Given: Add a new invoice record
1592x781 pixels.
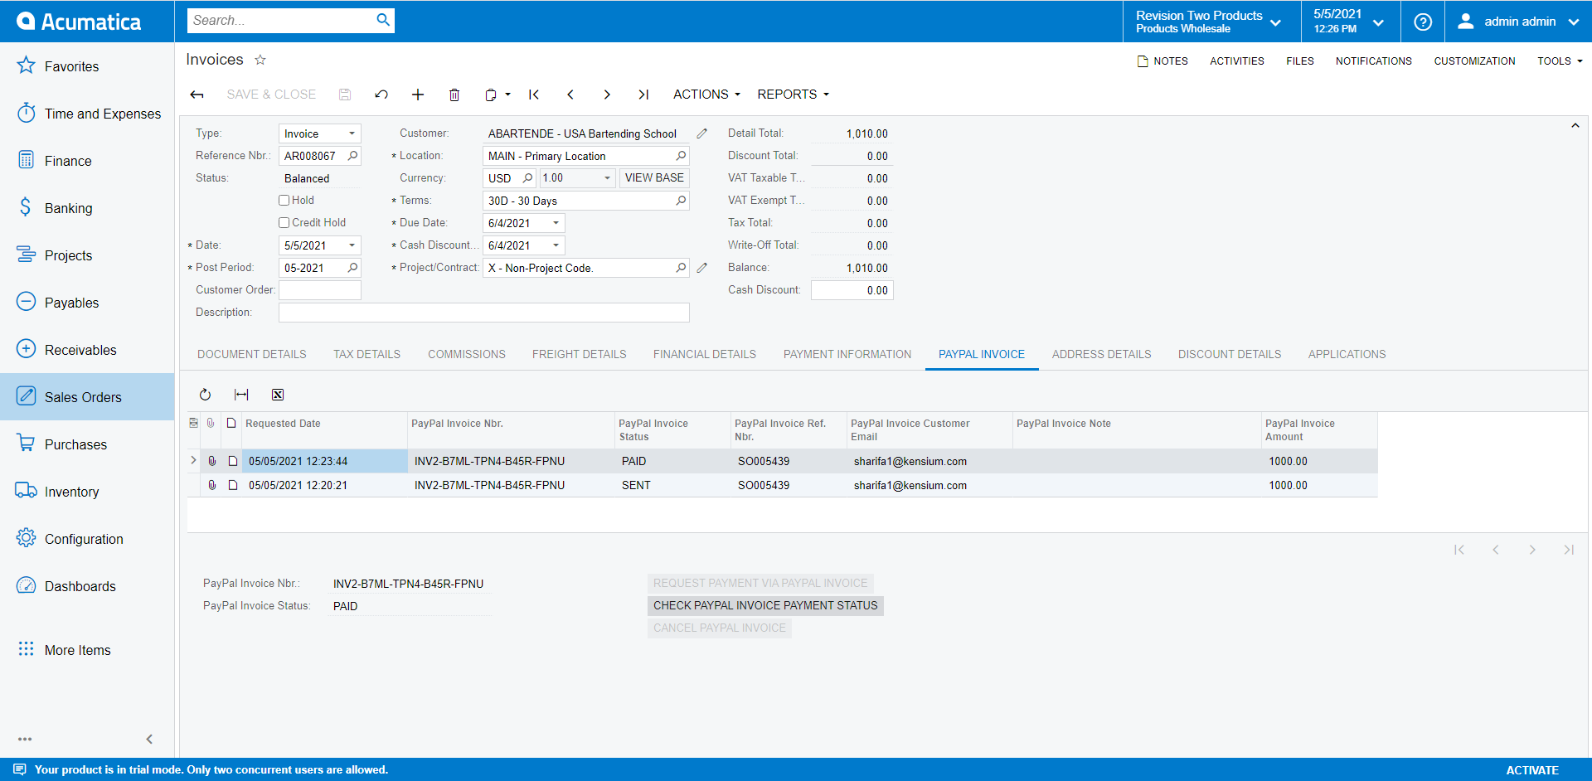Looking at the screenshot, I should 418,95.
